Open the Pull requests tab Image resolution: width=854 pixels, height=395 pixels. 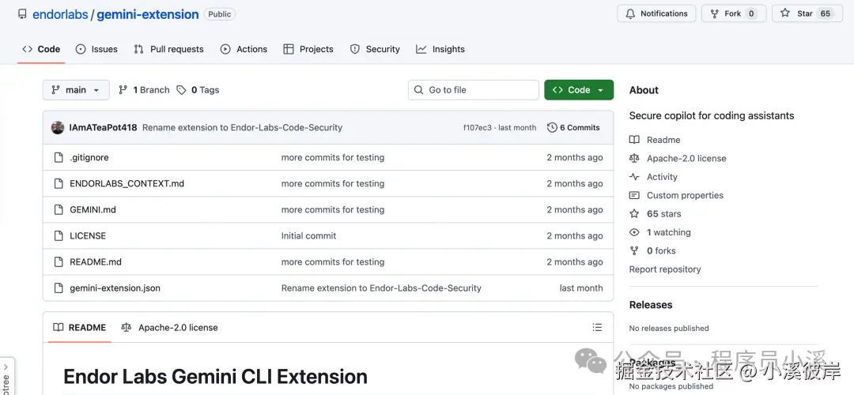(169, 49)
